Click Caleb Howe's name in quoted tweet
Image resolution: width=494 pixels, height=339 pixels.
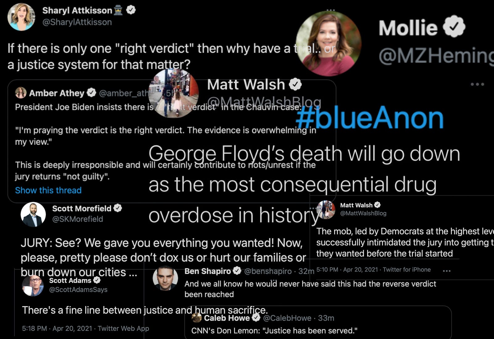[227, 318]
